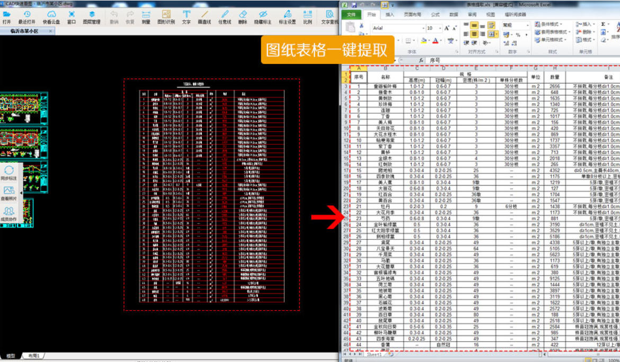The width and height of the screenshot is (620, 362).
Task: Toggle wrap text button
Action: pos(491,25)
